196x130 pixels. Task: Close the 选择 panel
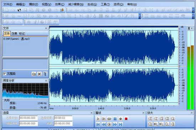coord(92,113)
